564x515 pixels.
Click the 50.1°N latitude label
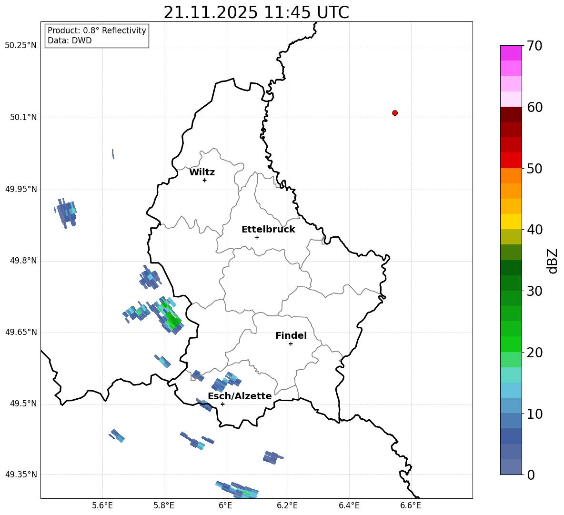[x=23, y=118]
